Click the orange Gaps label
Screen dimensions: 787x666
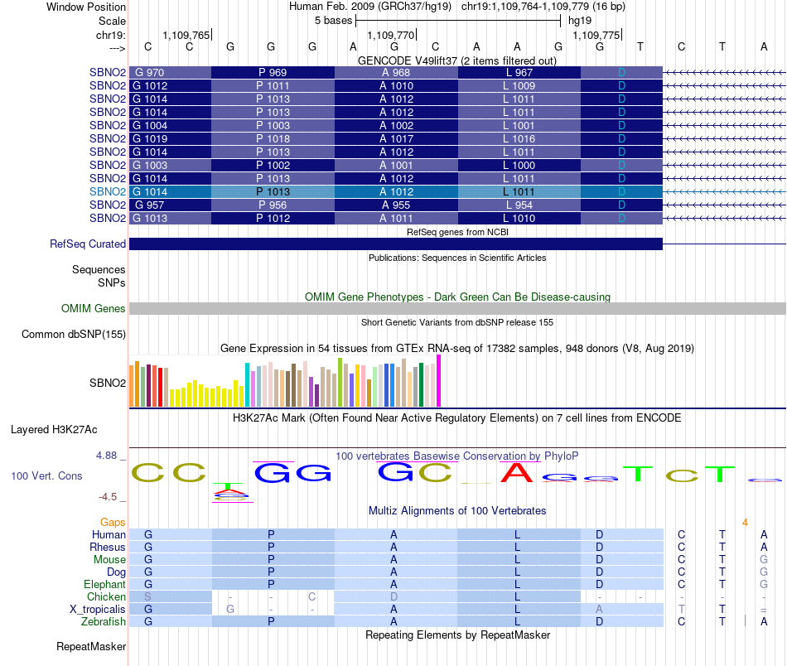(x=113, y=523)
